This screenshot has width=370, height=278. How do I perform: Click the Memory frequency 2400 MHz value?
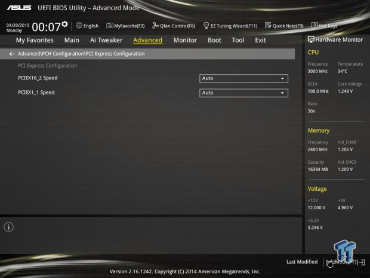(x=317, y=149)
